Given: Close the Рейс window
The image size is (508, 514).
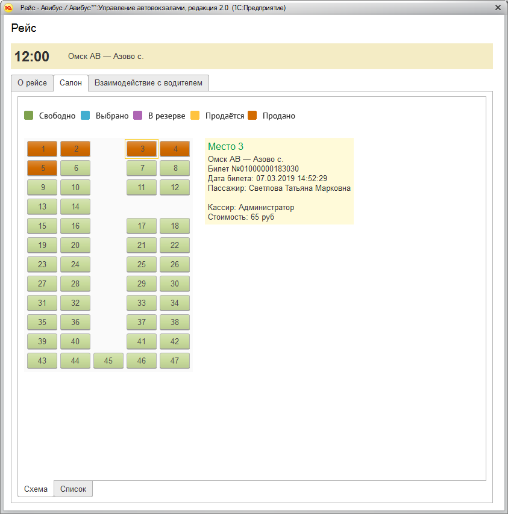Looking at the screenshot, I should (498, 8).
